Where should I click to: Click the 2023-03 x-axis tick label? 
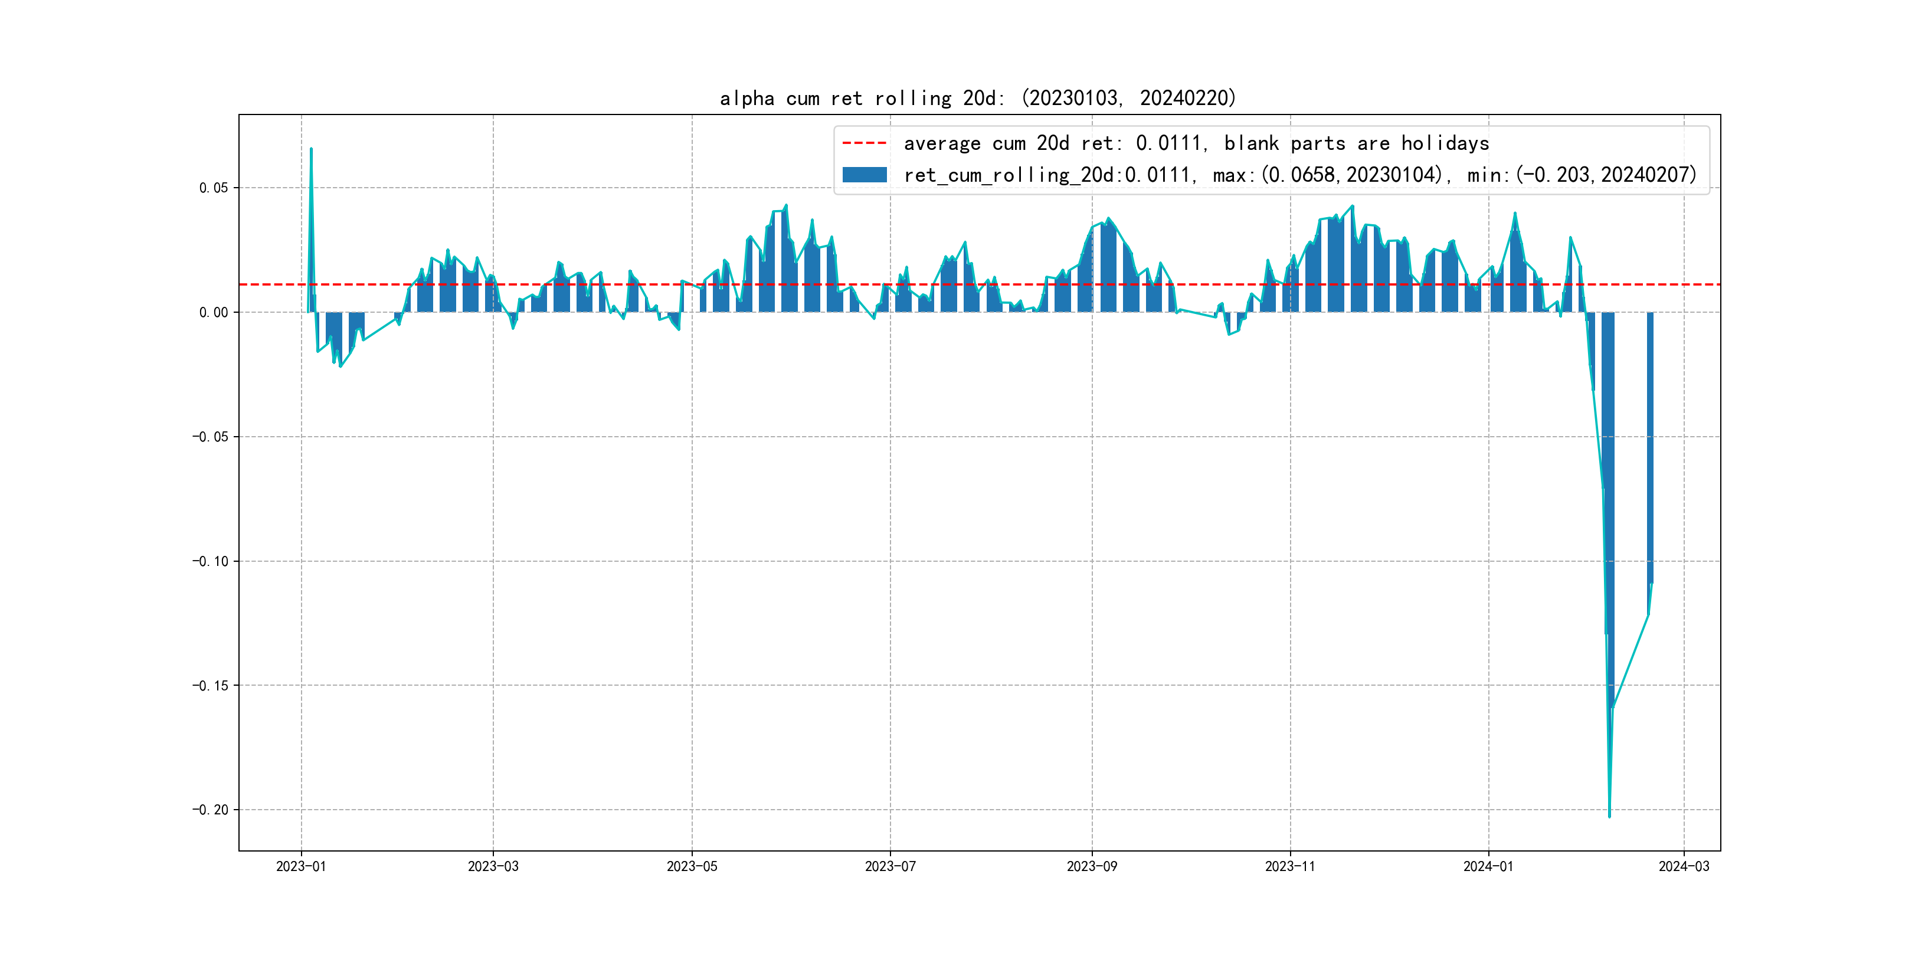[x=493, y=866]
